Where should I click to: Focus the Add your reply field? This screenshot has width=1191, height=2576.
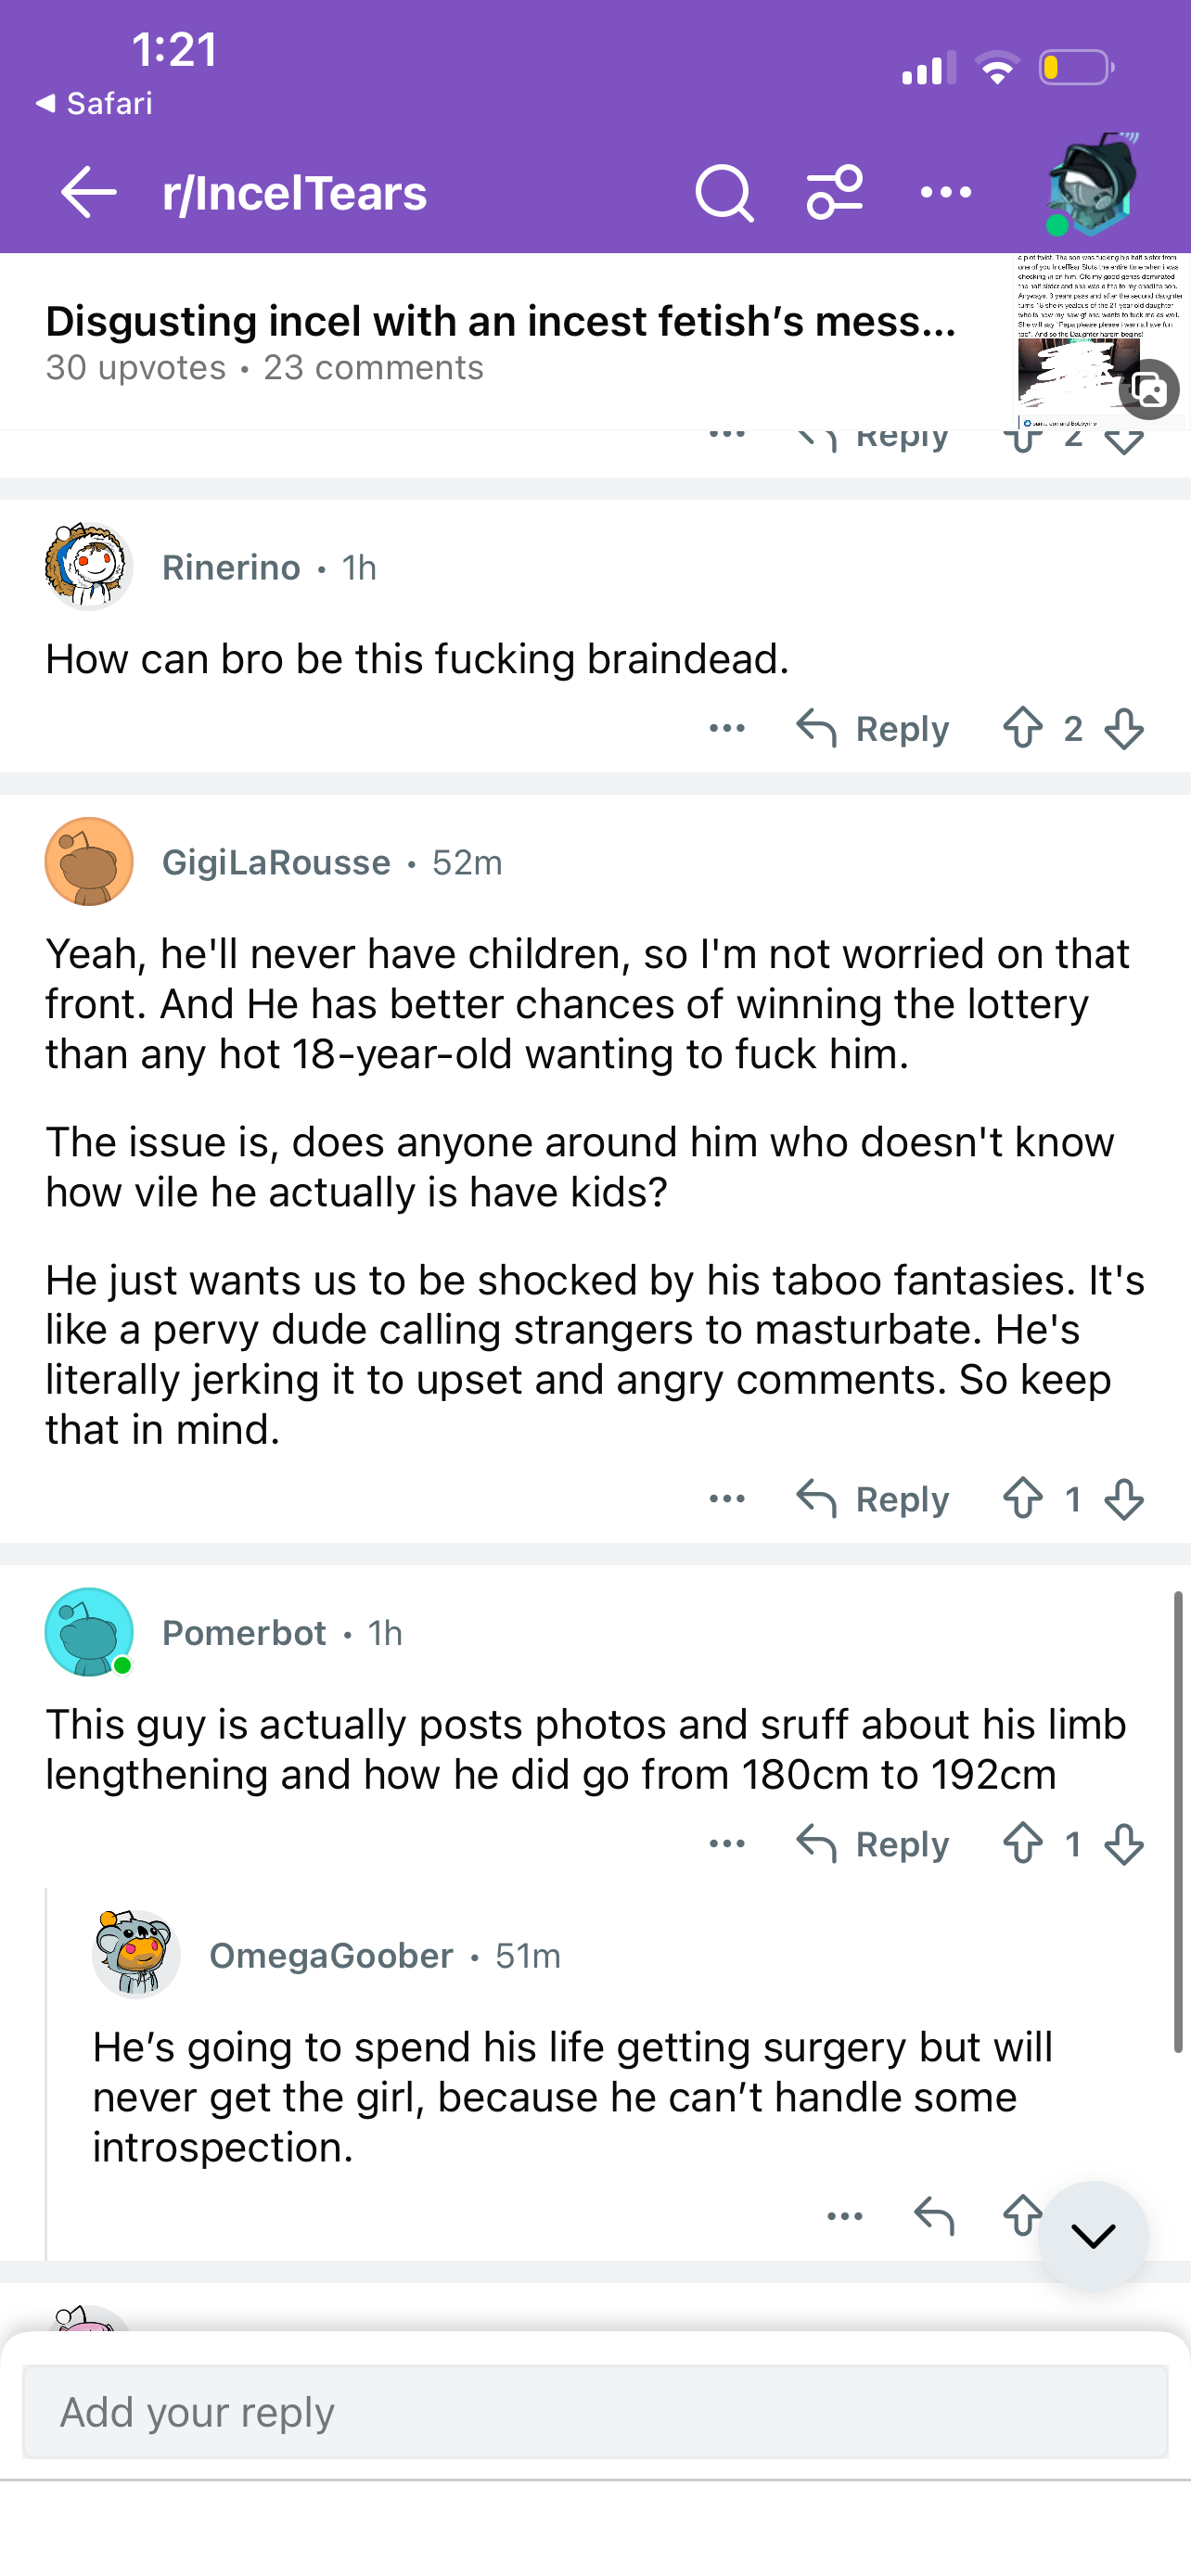595,2412
